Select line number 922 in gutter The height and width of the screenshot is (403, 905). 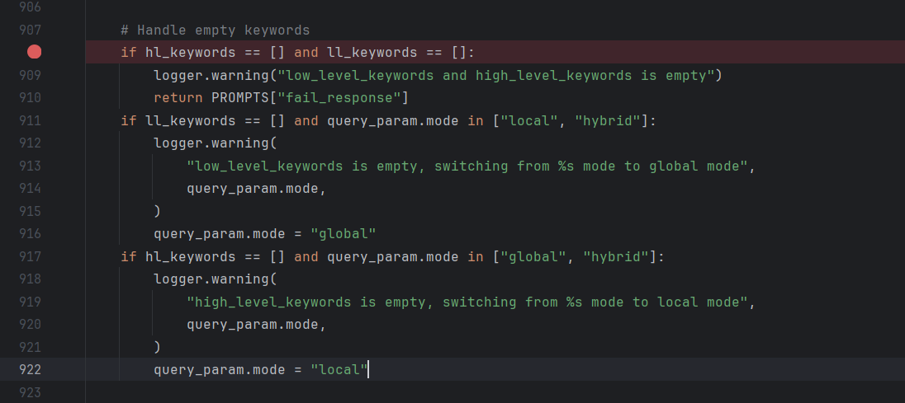coord(30,369)
